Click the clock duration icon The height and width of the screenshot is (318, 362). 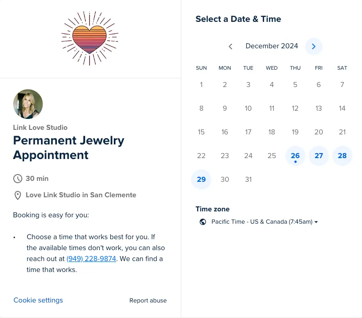point(18,179)
